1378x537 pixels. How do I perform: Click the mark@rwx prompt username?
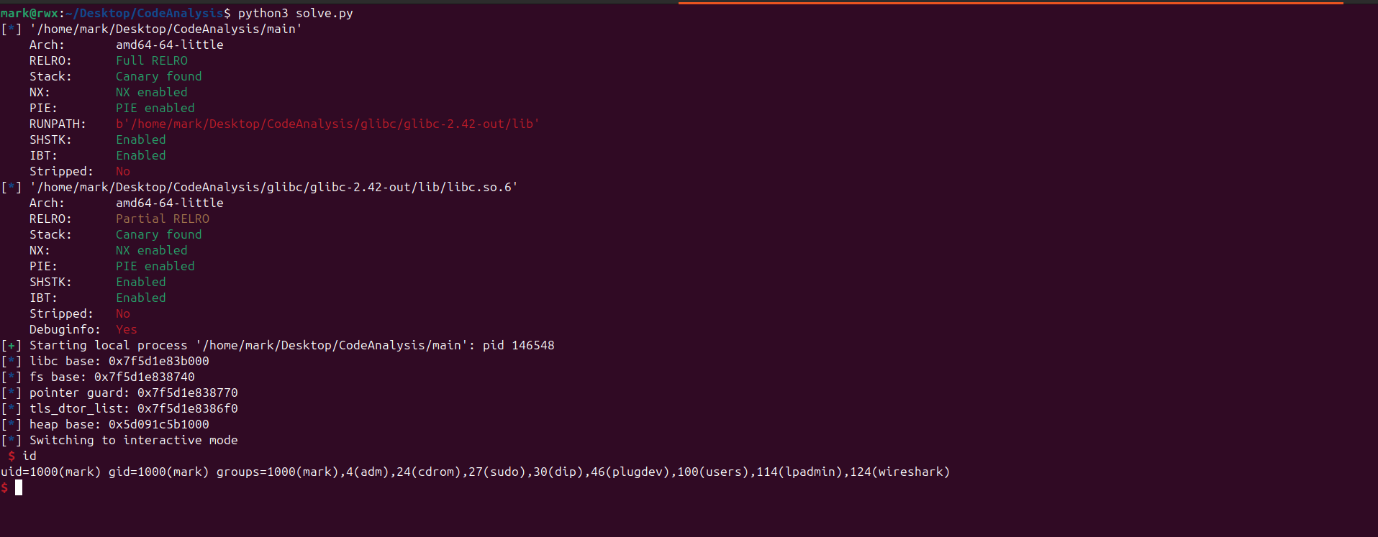pos(29,13)
